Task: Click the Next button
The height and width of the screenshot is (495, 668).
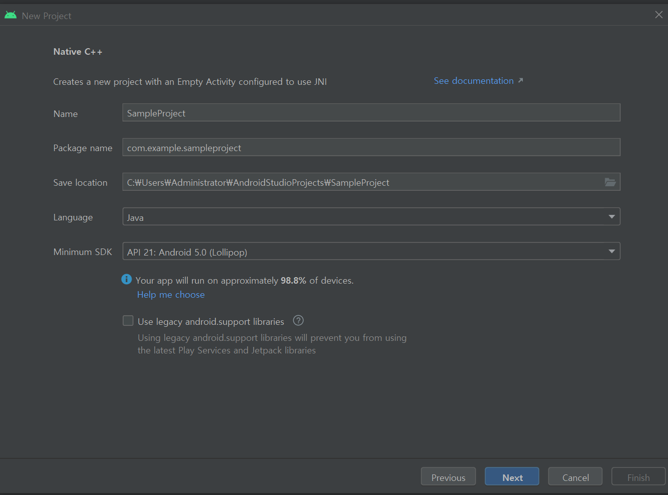Action: (x=512, y=477)
